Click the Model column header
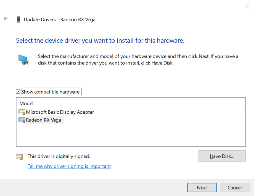The height and width of the screenshot is (196, 254). tap(27, 104)
